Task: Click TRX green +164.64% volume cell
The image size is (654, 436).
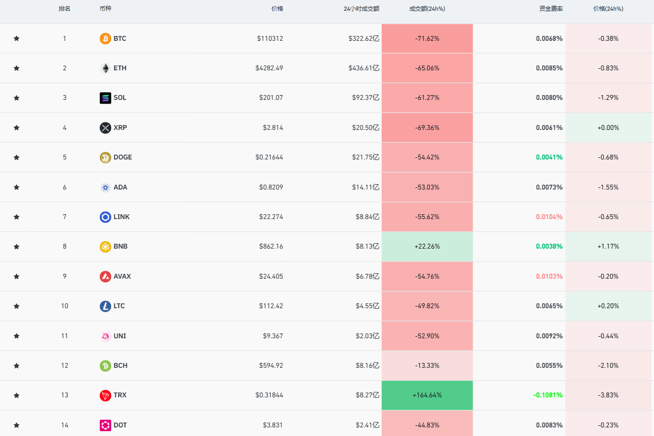Action: click(x=427, y=395)
